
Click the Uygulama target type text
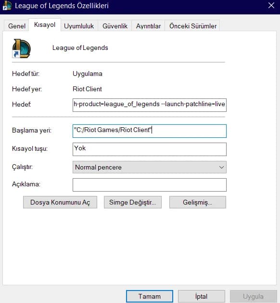tap(88, 73)
